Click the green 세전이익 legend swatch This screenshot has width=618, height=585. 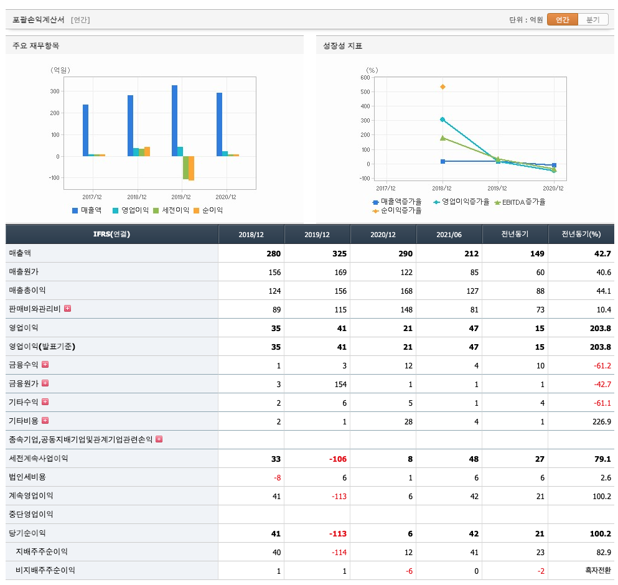pyautogui.click(x=156, y=210)
